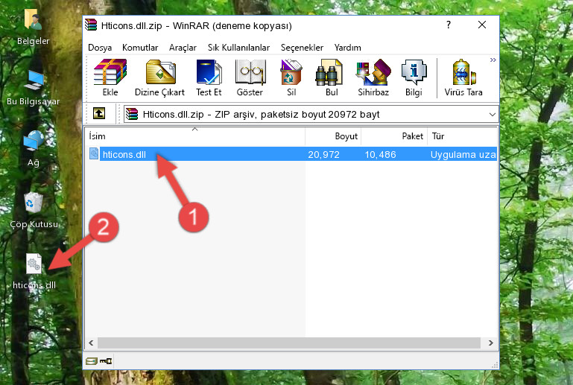Select the hticons.dll desktop file icon
Viewport: 573px width, 385px height.
(x=34, y=270)
